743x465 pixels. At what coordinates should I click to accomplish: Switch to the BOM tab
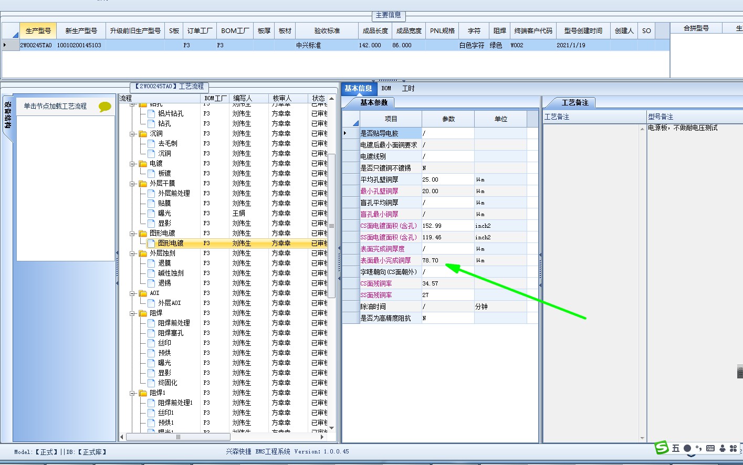click(386, 89)
